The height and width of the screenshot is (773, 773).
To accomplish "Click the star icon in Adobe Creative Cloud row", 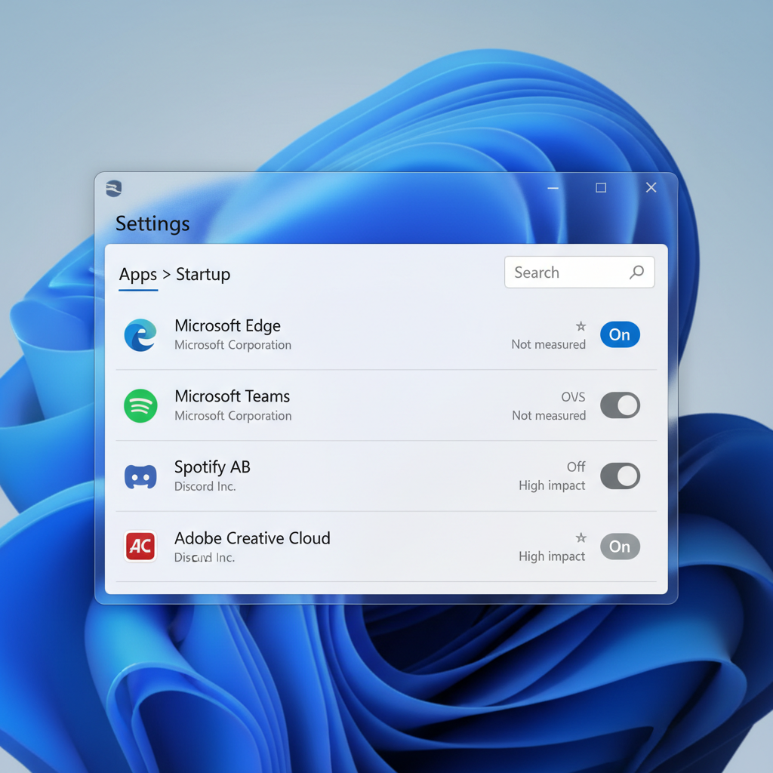I will point(581,537).
